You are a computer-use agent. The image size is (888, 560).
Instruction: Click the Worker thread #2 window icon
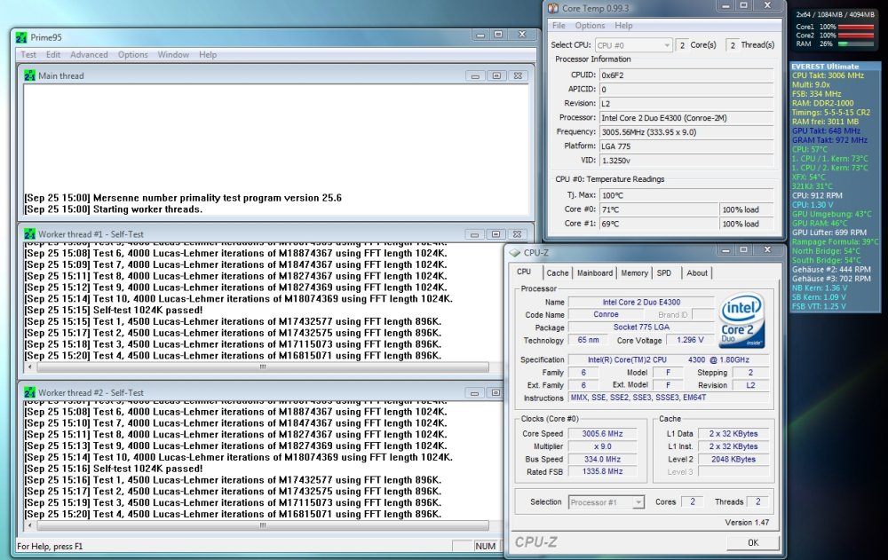tap(30, 392)
